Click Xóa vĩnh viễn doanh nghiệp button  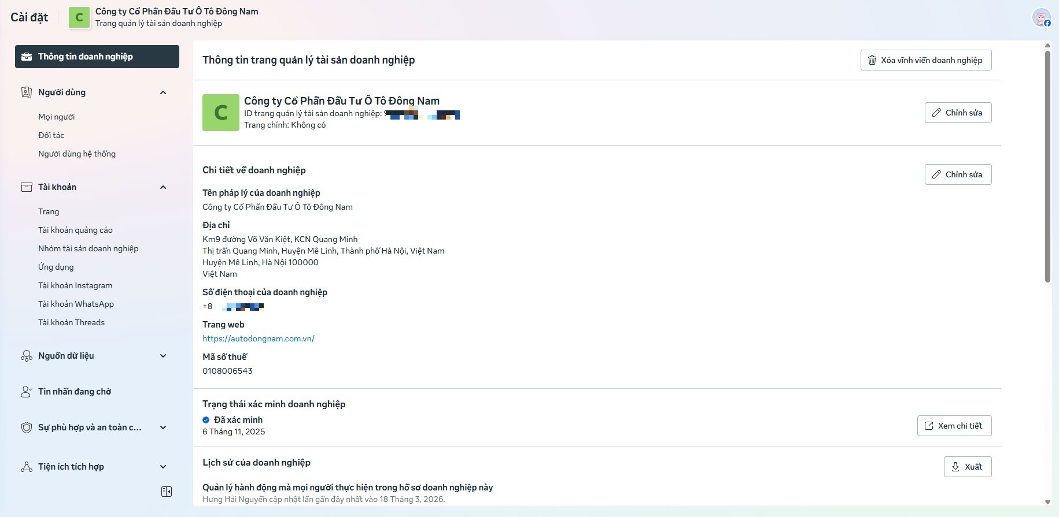[x=926, y=60]
